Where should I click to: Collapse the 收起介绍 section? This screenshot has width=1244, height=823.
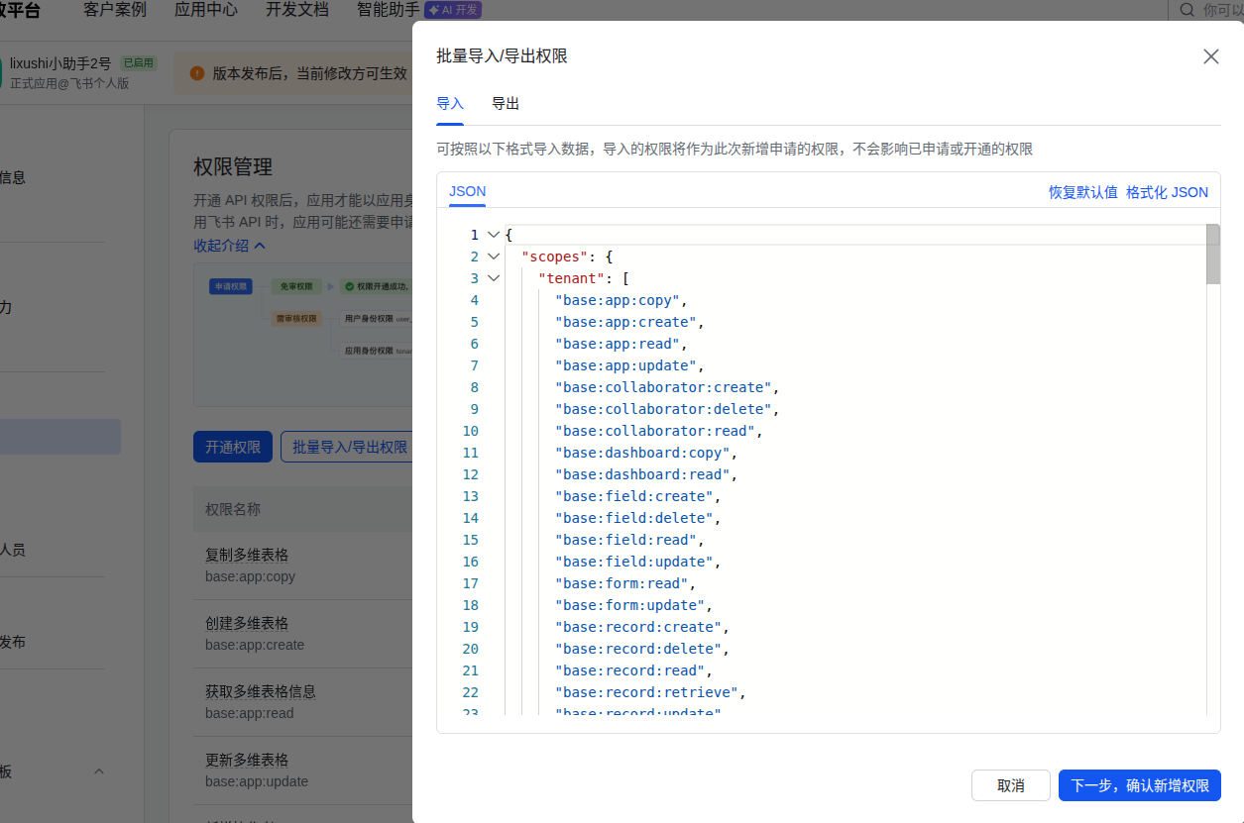(223, 245)
